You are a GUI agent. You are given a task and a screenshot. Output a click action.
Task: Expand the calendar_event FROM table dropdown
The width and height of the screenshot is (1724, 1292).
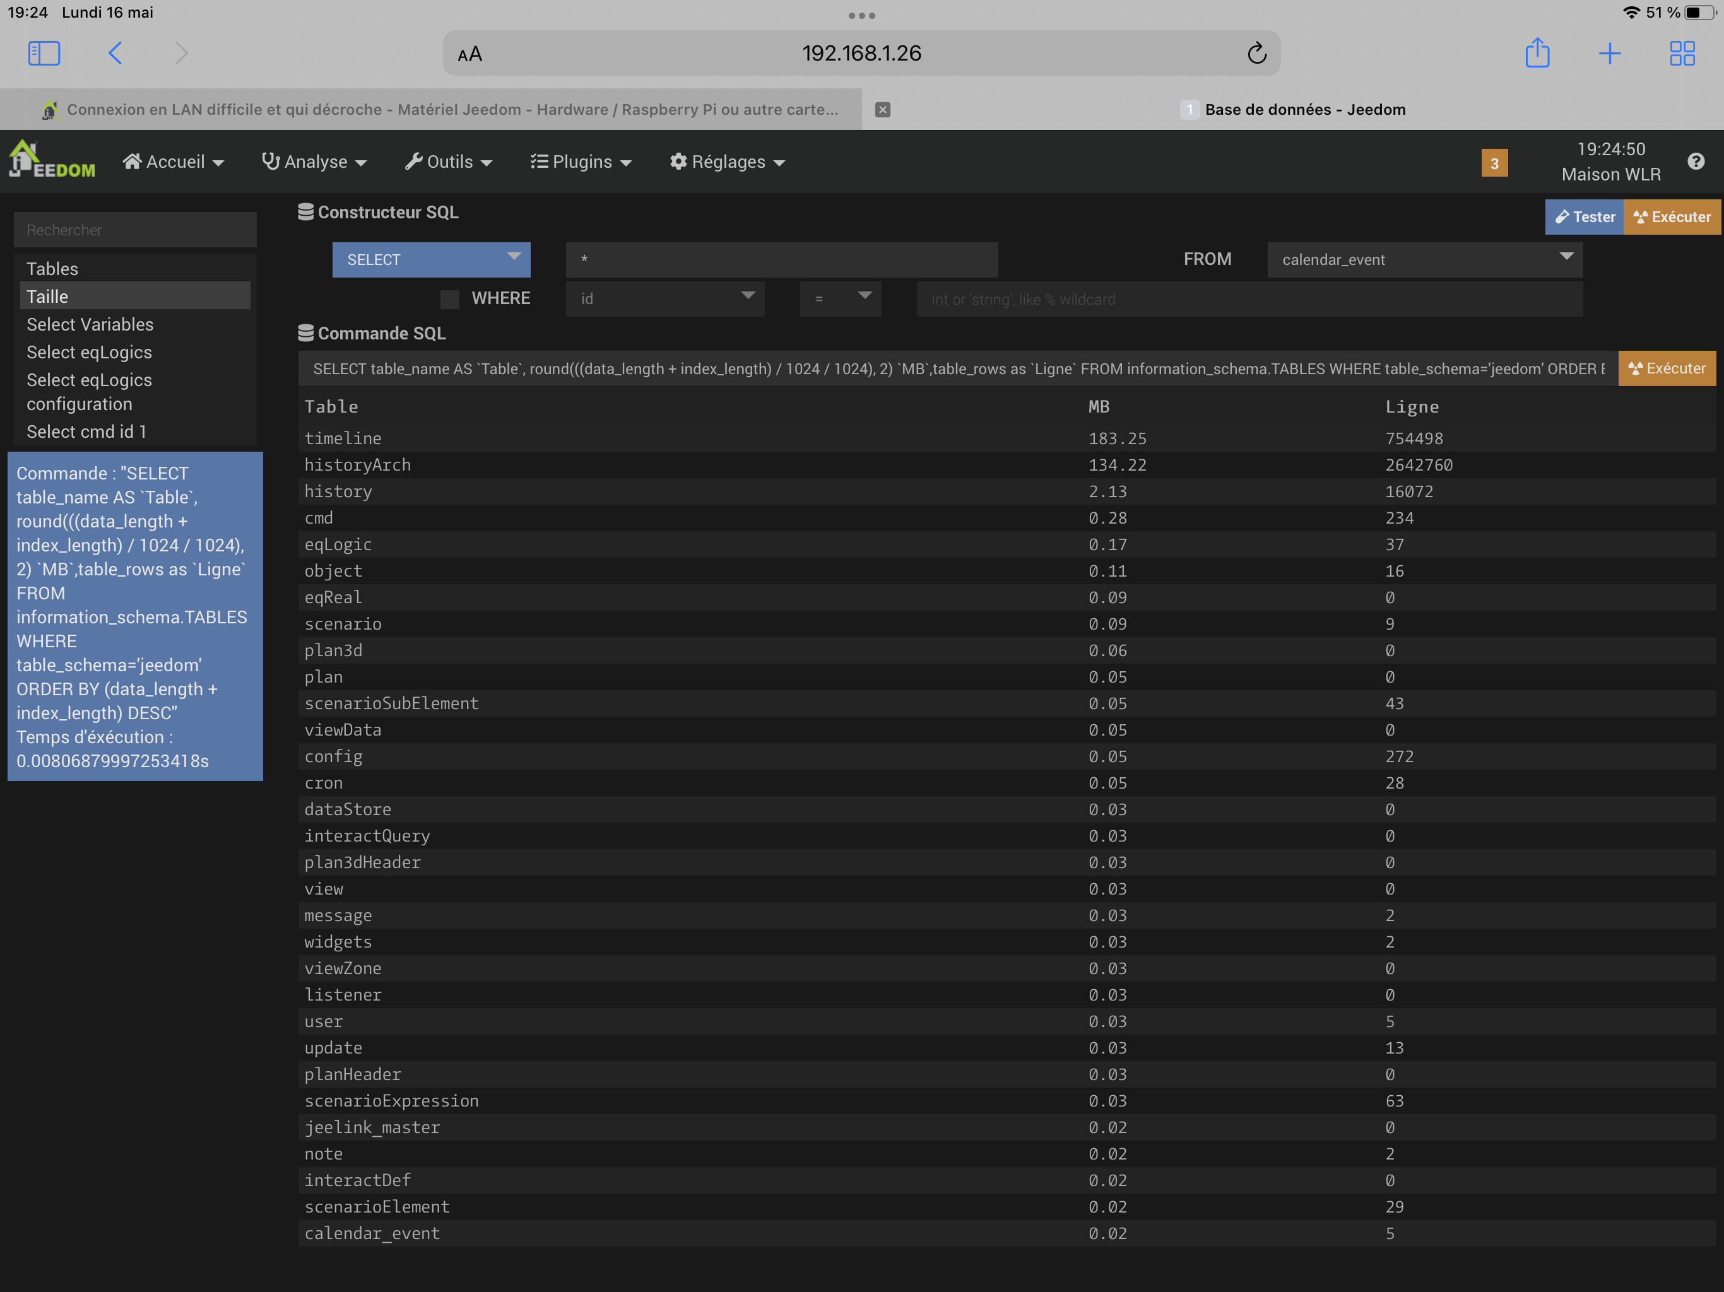pos(1424,259)
